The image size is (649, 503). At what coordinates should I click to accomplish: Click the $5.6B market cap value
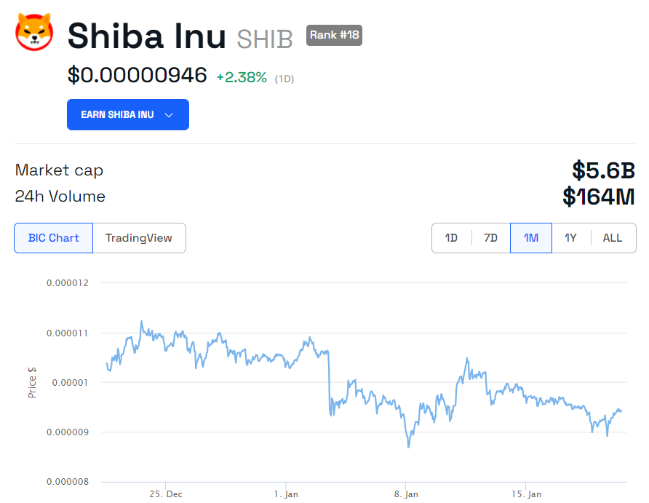[603, 170]
